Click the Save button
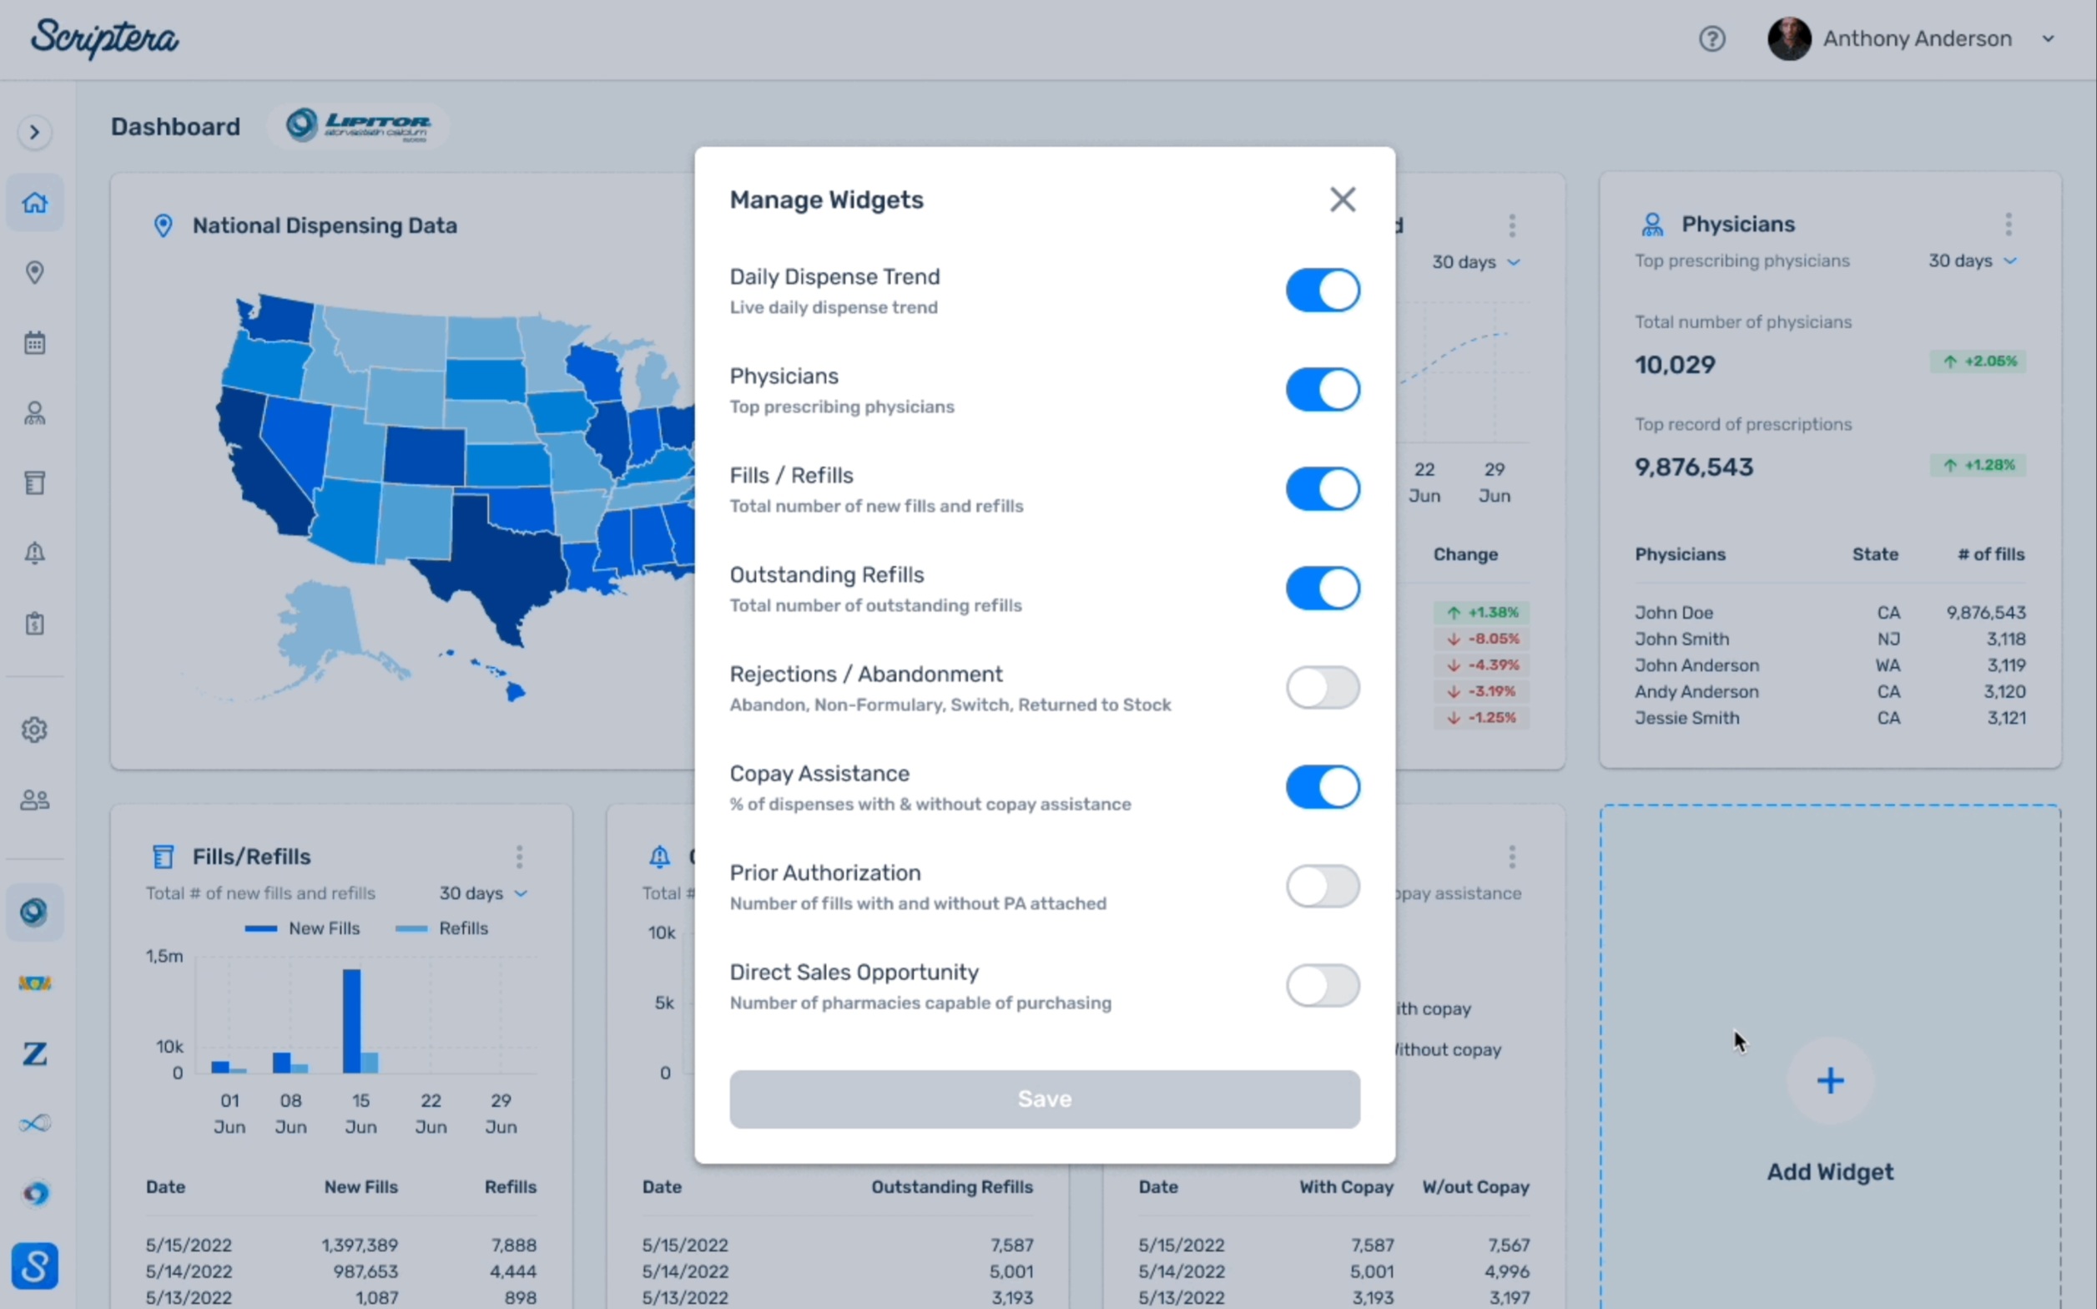 1044,1099
